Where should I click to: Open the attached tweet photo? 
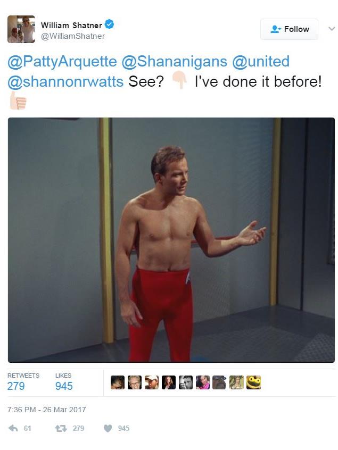[171, 240]
